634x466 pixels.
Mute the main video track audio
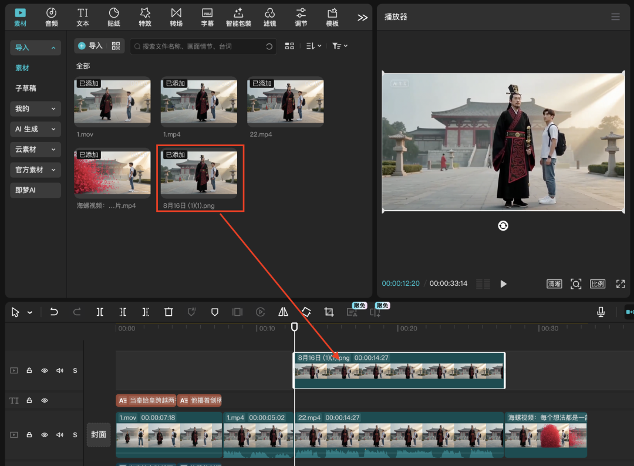click(x=60, y=435)
